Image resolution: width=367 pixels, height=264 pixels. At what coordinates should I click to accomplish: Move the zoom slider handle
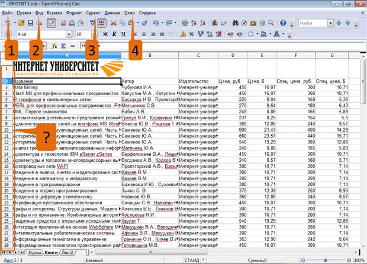[x=326, y=260]
